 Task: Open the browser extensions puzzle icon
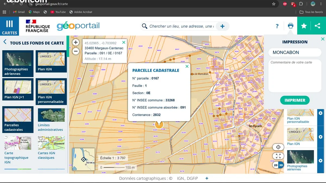[x=301, y=4]
